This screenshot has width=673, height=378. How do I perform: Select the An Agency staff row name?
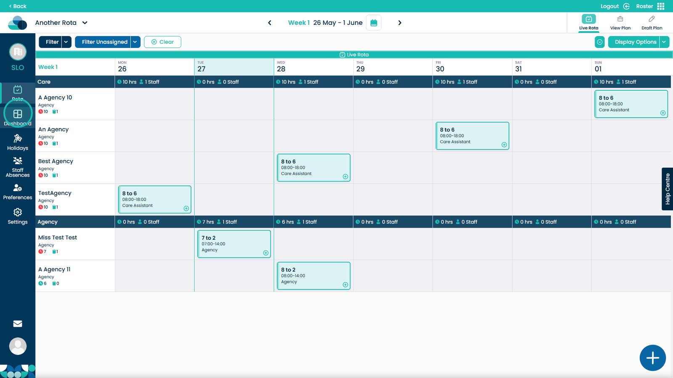53,129
